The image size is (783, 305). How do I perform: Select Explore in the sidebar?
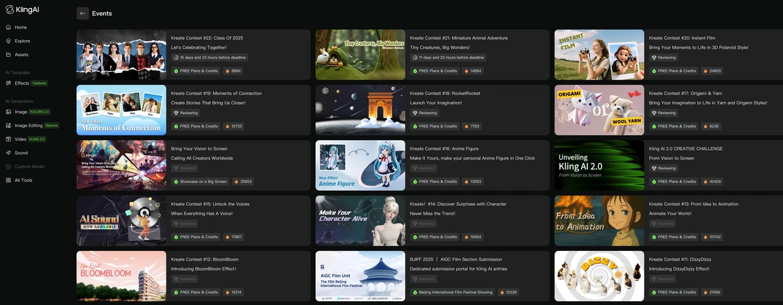[x=22, y=41]
